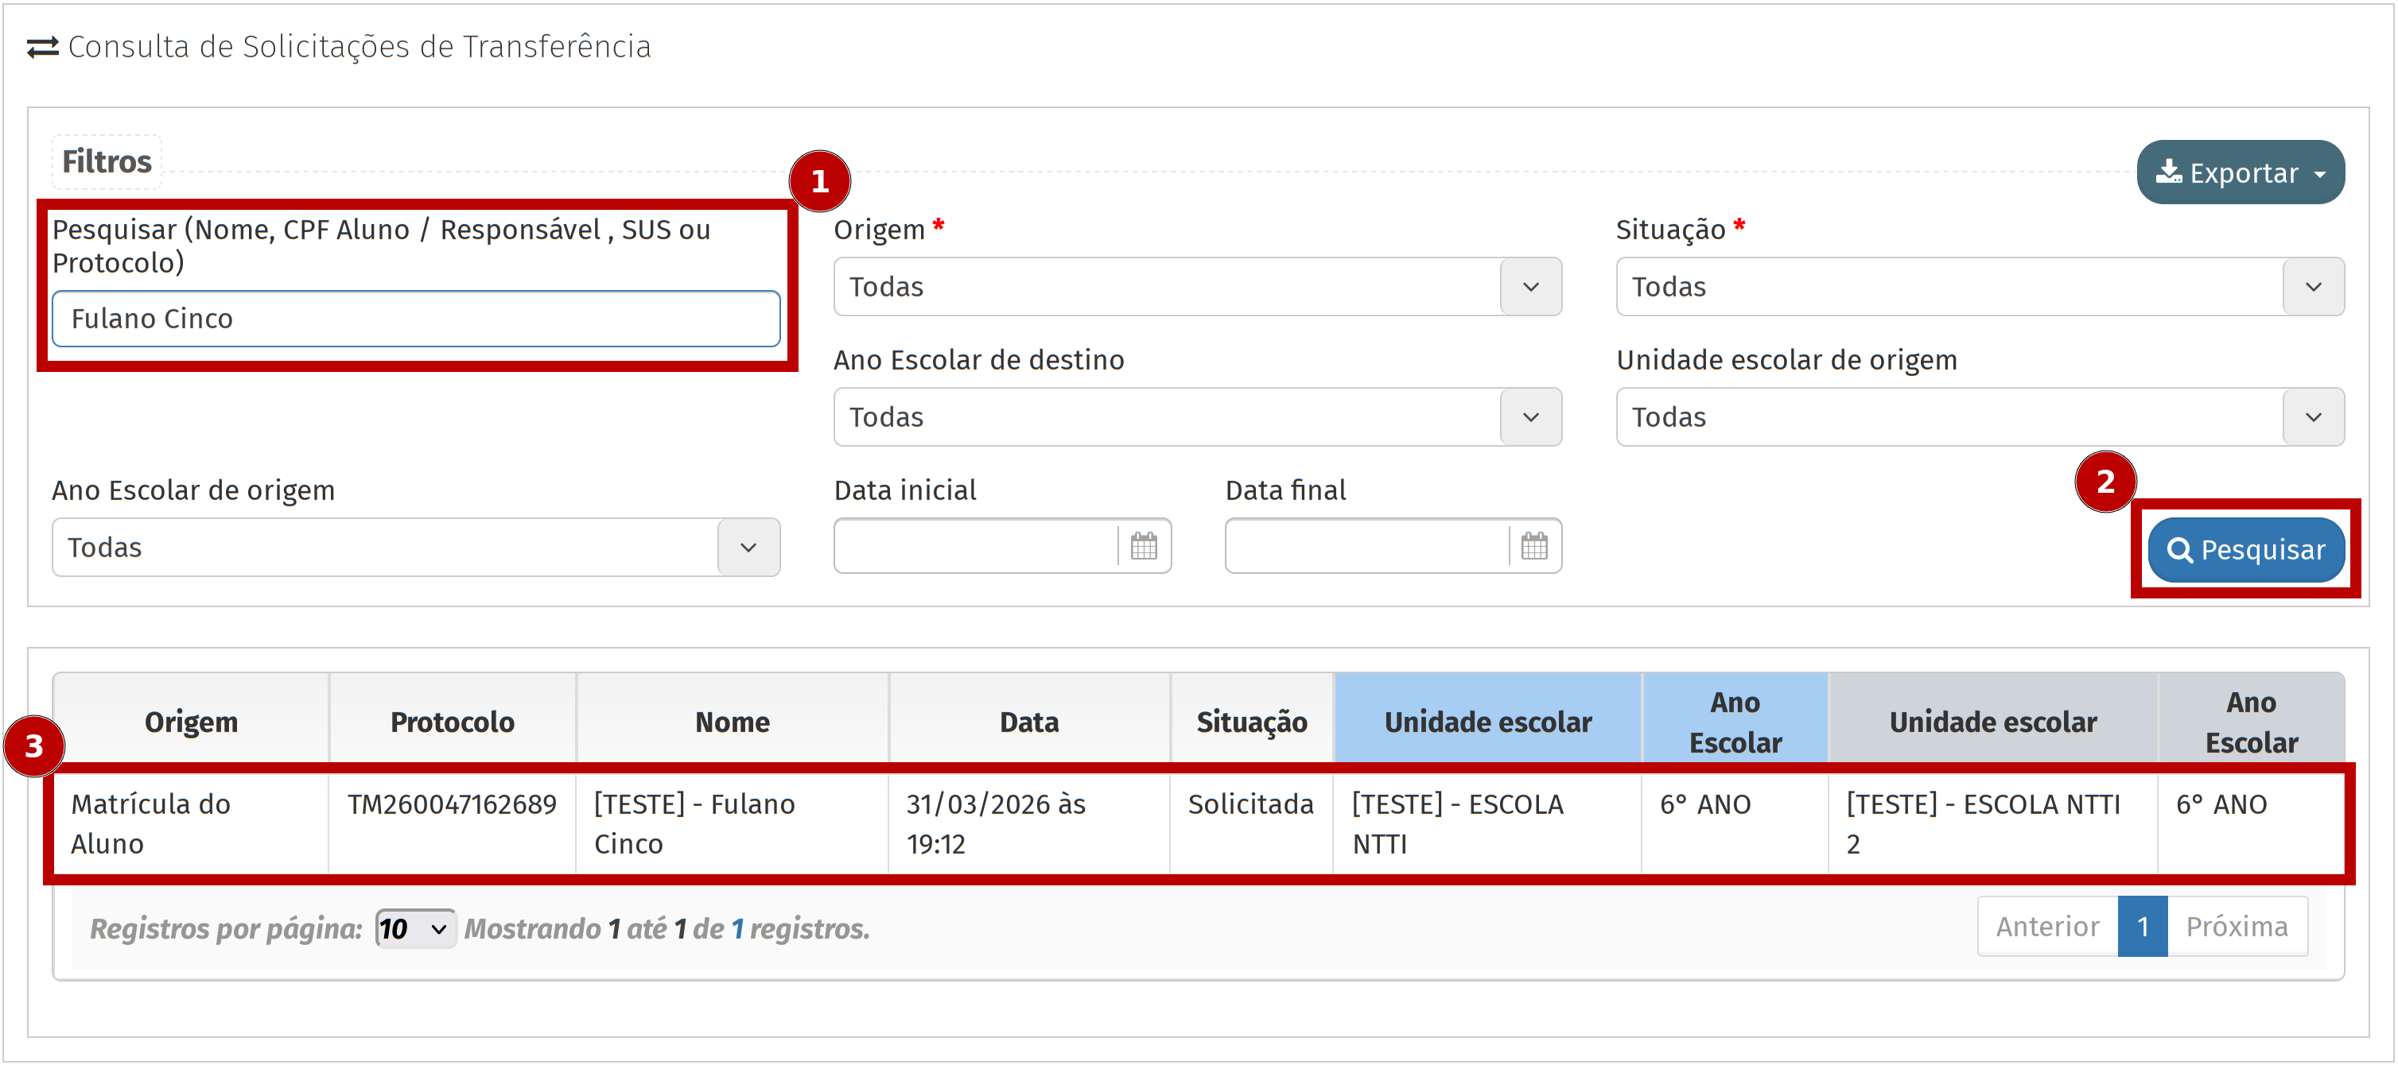Select the row with protocol TM260047162689
The width and height of the screenshot is (2398, 1065).
(x=453, y=804)
